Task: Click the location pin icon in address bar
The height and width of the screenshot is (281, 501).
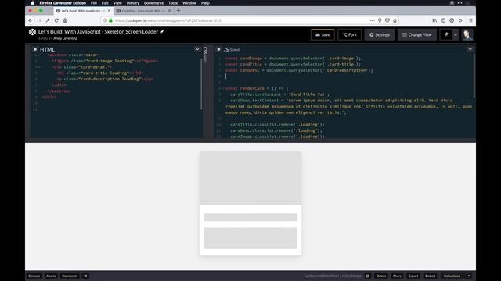Action: (380, 20)
